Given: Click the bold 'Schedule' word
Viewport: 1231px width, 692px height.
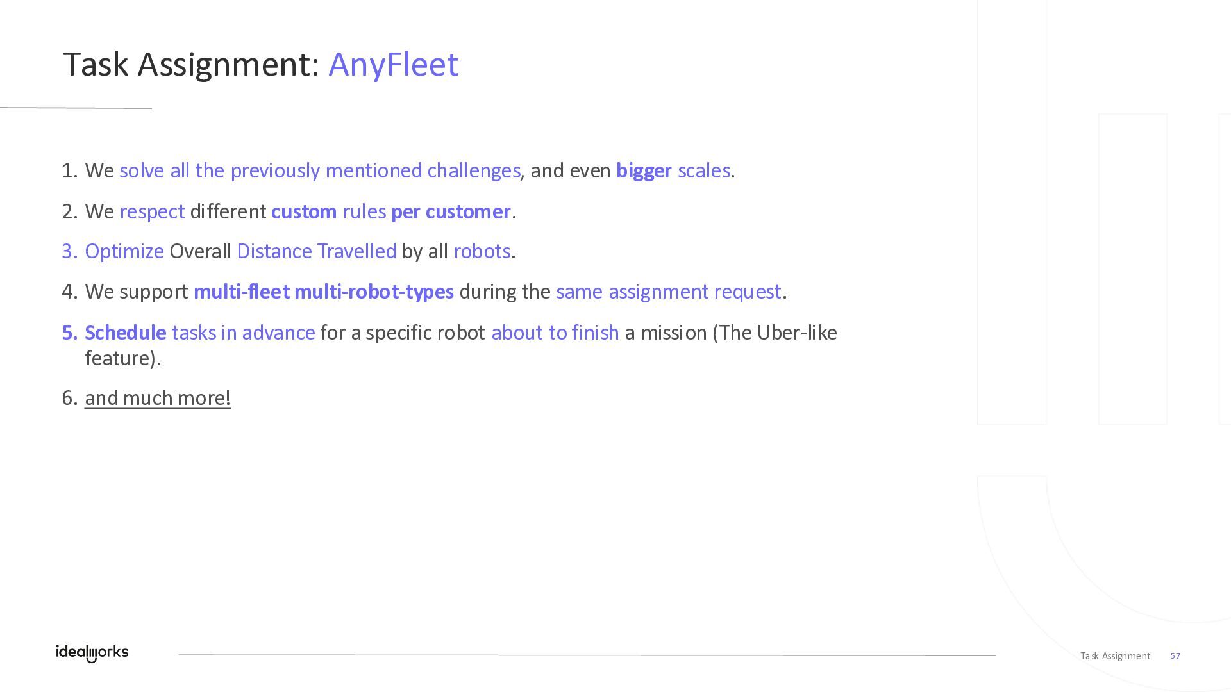Looking at the screenshot, I should [x=126, y=333].
